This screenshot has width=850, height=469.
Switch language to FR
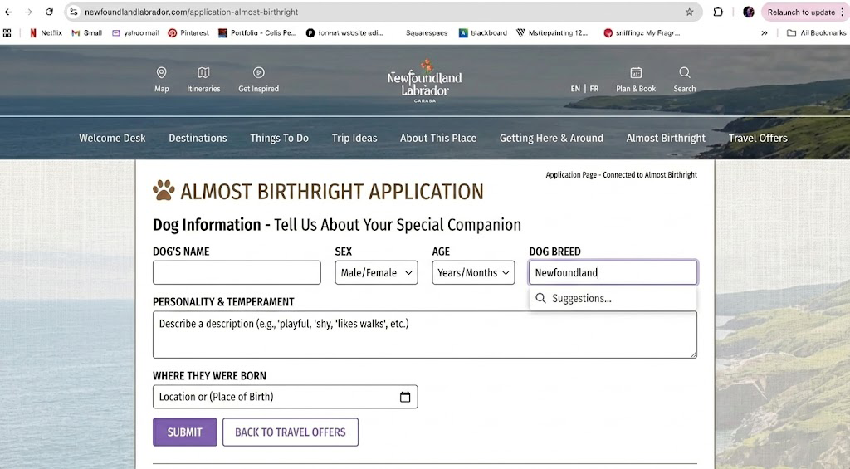click(594, 89)
